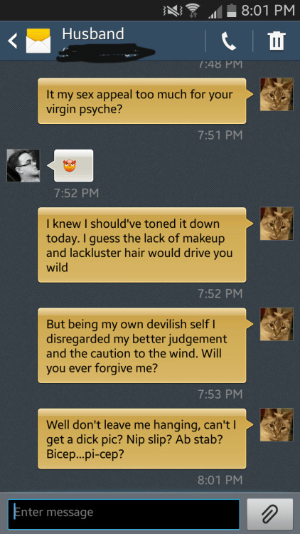
Task: Tap the back arrow in the header
Action: (12, 41)
